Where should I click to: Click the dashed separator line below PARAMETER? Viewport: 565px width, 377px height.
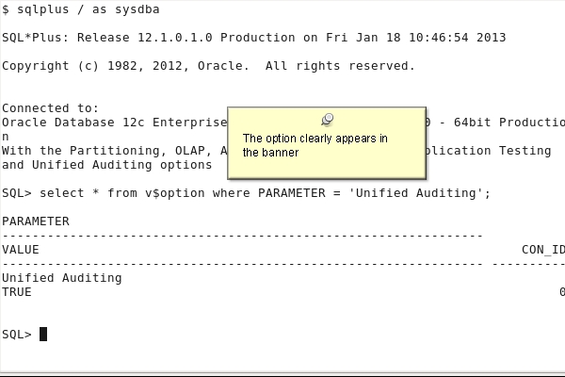pyautogui.click(x=242, y=236)
